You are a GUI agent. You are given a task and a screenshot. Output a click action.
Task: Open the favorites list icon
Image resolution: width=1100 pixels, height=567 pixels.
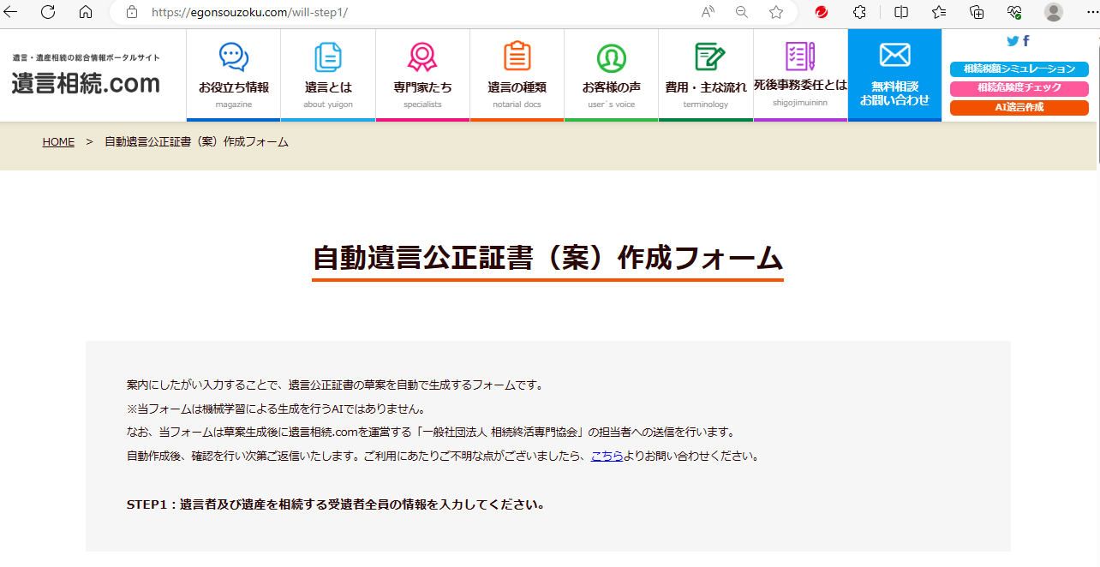(x=939, y=12)
